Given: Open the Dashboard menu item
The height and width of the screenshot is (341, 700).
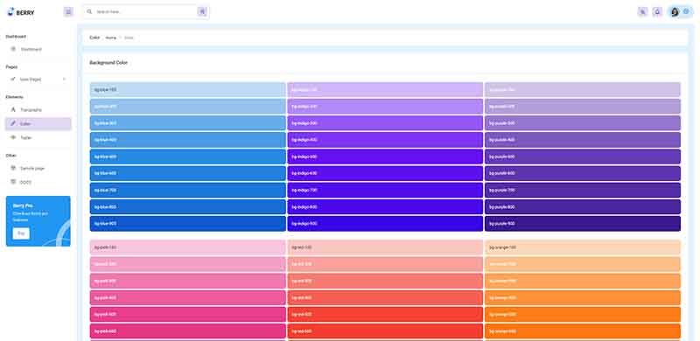Looking at the screenshot, I should 38,49.
